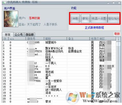Click the user avatar photo
The height and width of the screenshot is (105, 122).
[x=11, y=19]
